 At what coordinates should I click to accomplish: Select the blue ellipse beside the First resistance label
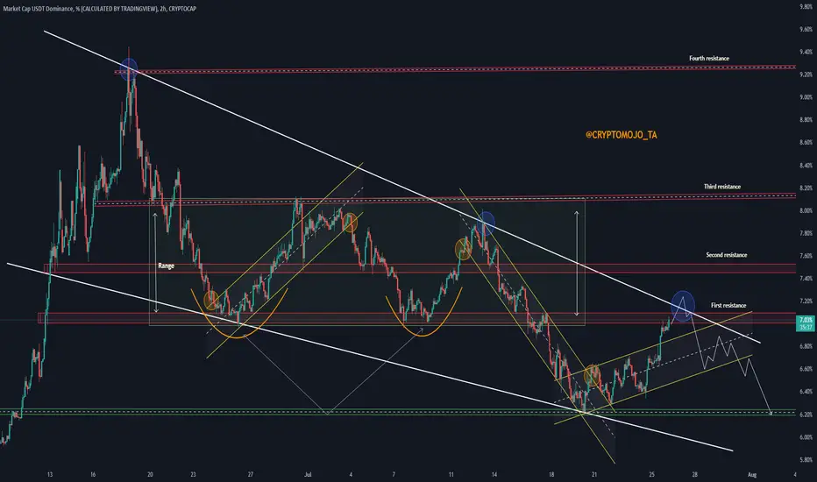pyautogui.click(x=683, y=305)
